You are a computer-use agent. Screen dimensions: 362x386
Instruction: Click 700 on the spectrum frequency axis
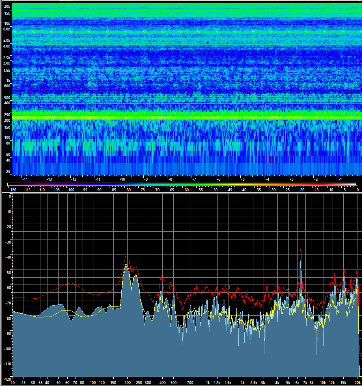point(190,383)
